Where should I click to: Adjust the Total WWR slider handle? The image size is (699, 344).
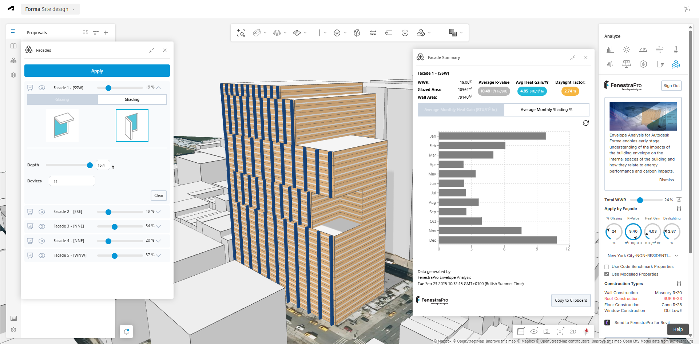coord(640,200)
